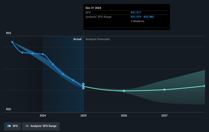Toggle the Analysts' EPS Range legend button
Viewport: 209px width, 132px height.
coord(41,126)
